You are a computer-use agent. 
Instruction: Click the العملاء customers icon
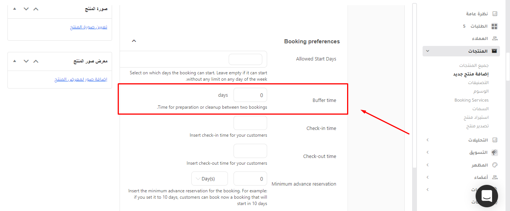pos(495,38)
